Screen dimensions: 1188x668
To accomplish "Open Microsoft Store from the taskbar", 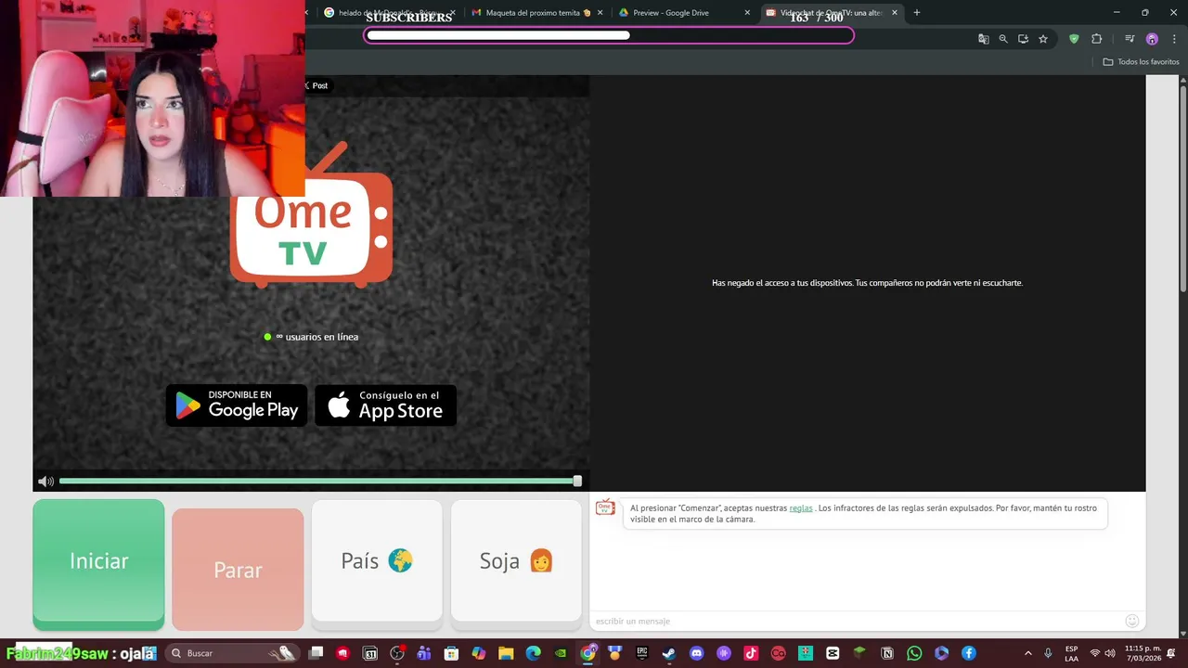I will [x=451, y=653].
